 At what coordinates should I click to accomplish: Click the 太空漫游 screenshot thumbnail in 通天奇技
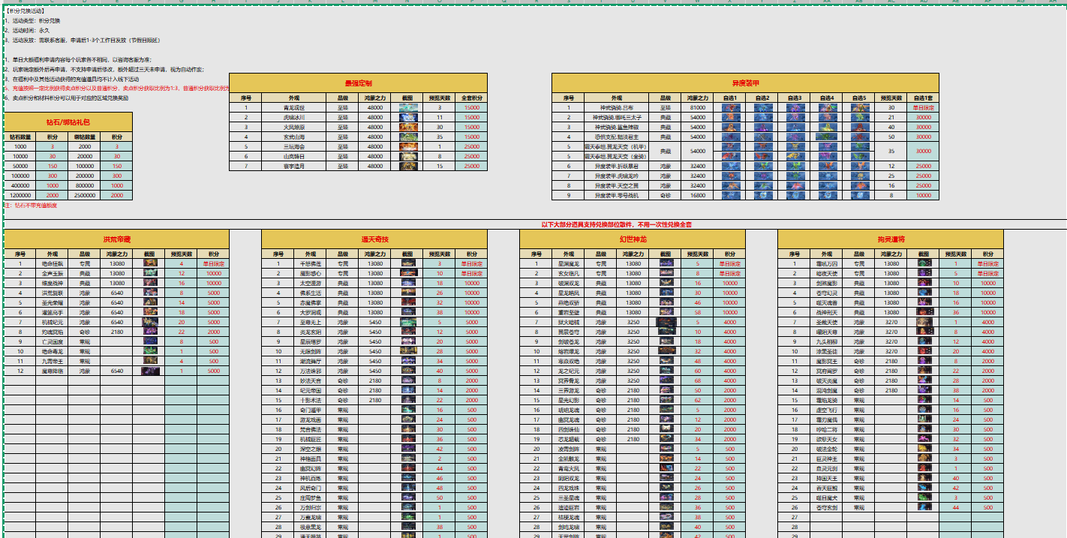click(408, 283)
